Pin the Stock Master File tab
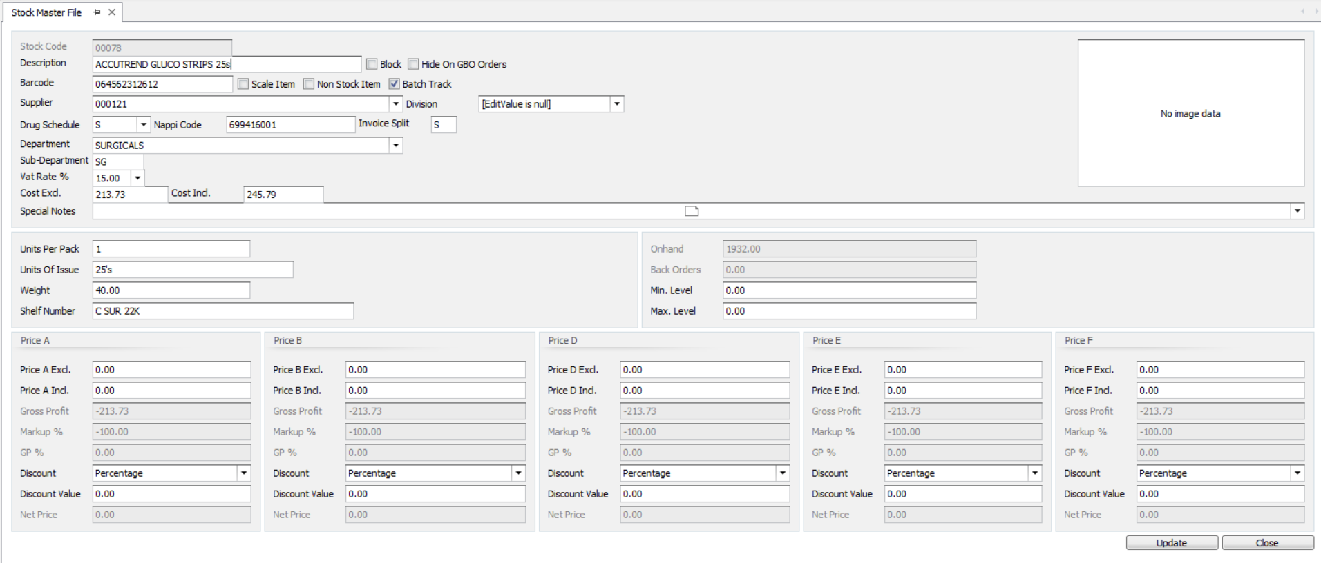 (97, 12)
